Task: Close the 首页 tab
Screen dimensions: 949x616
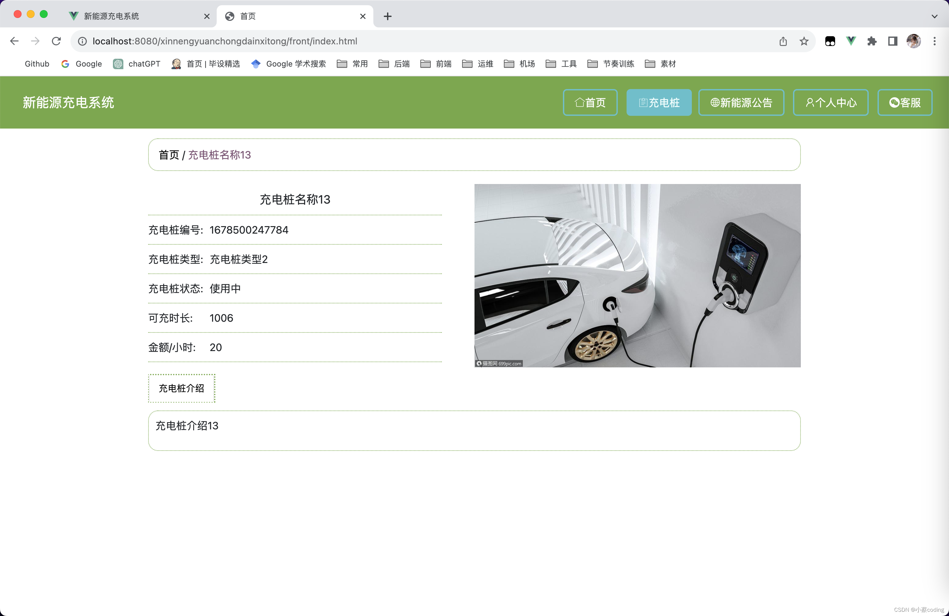Action: click(x=363, y=16)
